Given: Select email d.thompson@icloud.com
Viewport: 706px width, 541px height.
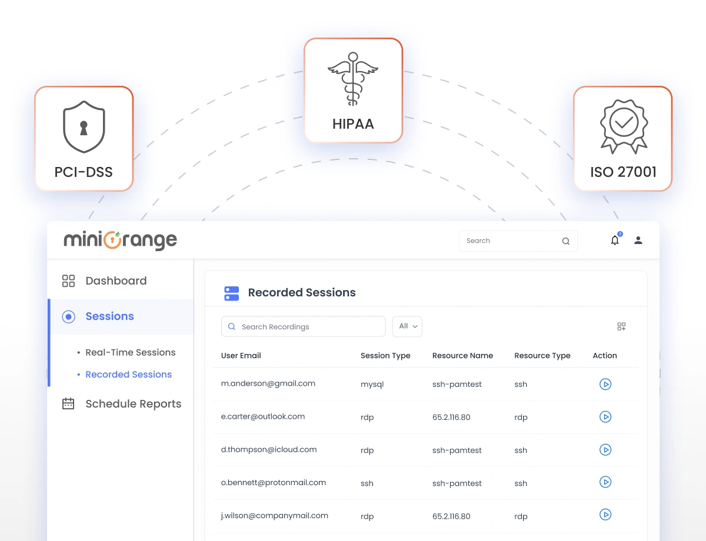Looking at the screenshot, I should click(x=269, y=449).
